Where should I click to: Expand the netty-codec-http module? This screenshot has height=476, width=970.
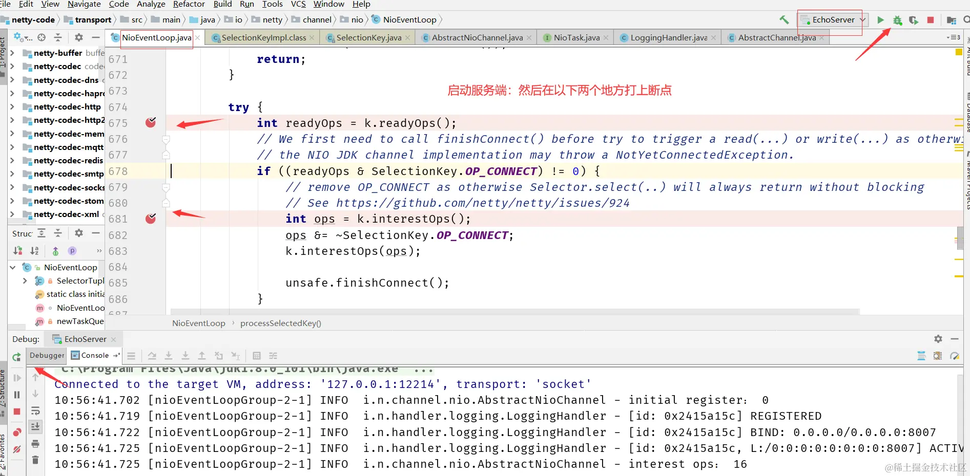click(x=12, y=106)
